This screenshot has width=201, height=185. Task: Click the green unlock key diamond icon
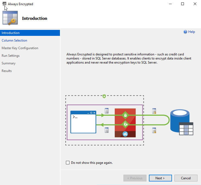tap(125, 124)
